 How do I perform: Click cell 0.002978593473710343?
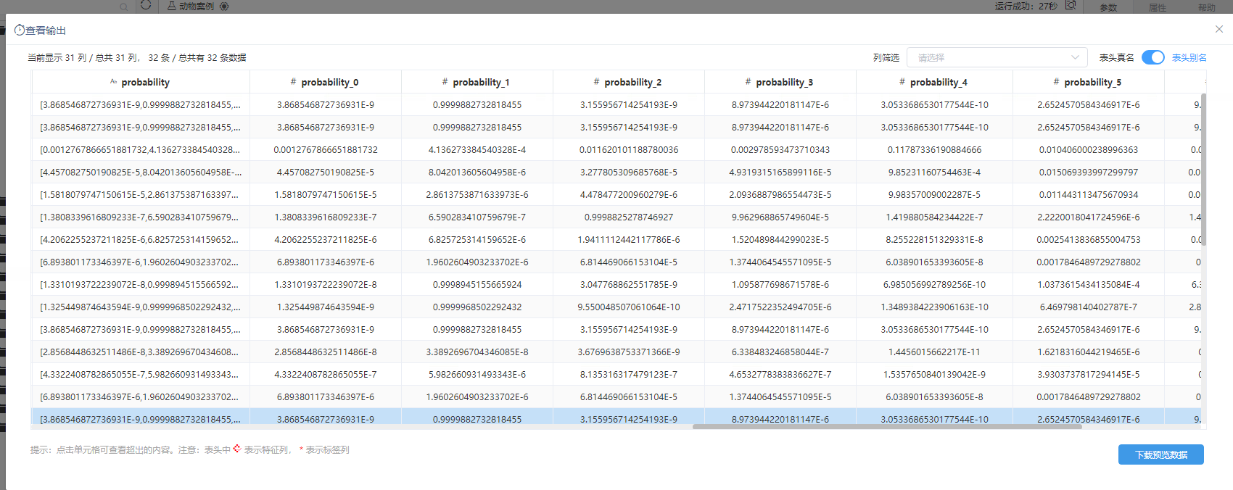pos(780,149)
